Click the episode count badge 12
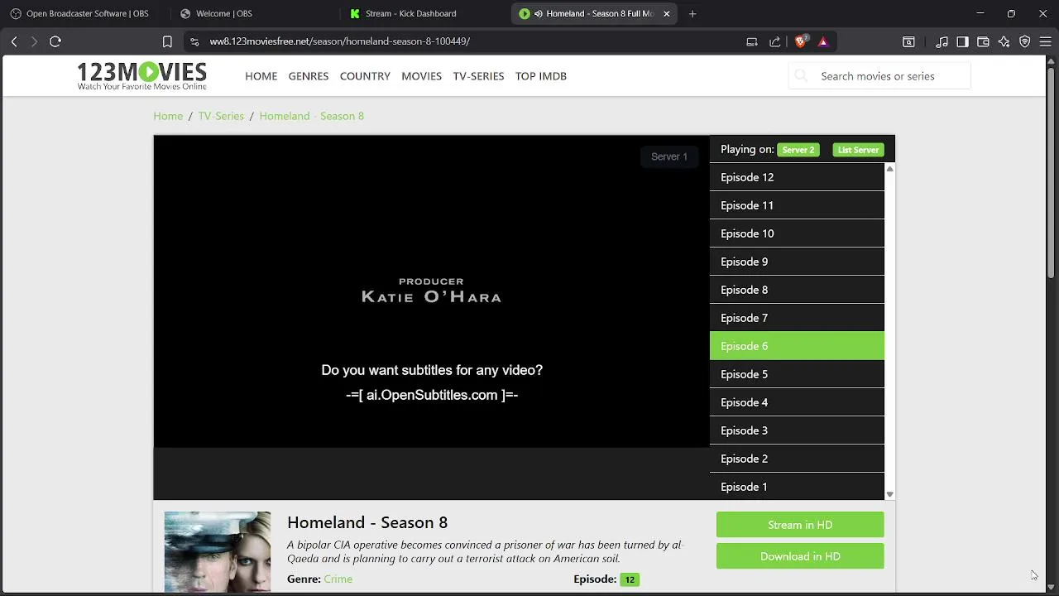 [630, 579]
